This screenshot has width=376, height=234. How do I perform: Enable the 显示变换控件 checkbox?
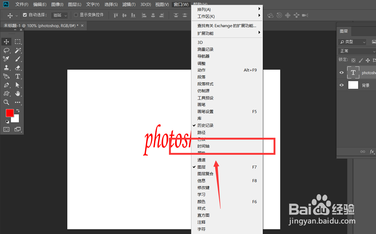(76, 15)
